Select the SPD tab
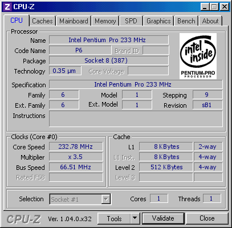232x228 pixels. click(x=131, y=21)
